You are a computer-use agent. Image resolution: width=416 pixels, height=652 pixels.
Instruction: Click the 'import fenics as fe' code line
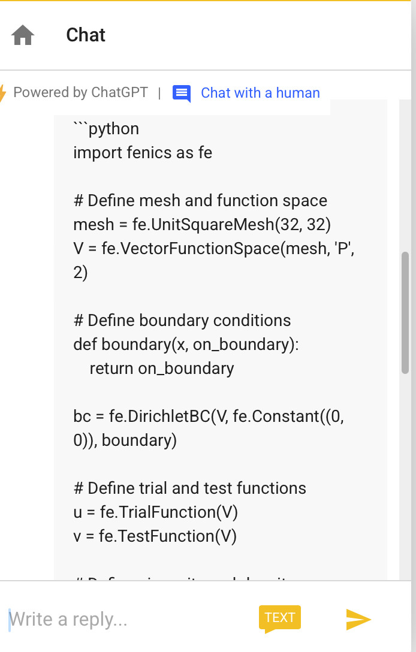click(143, 153)
